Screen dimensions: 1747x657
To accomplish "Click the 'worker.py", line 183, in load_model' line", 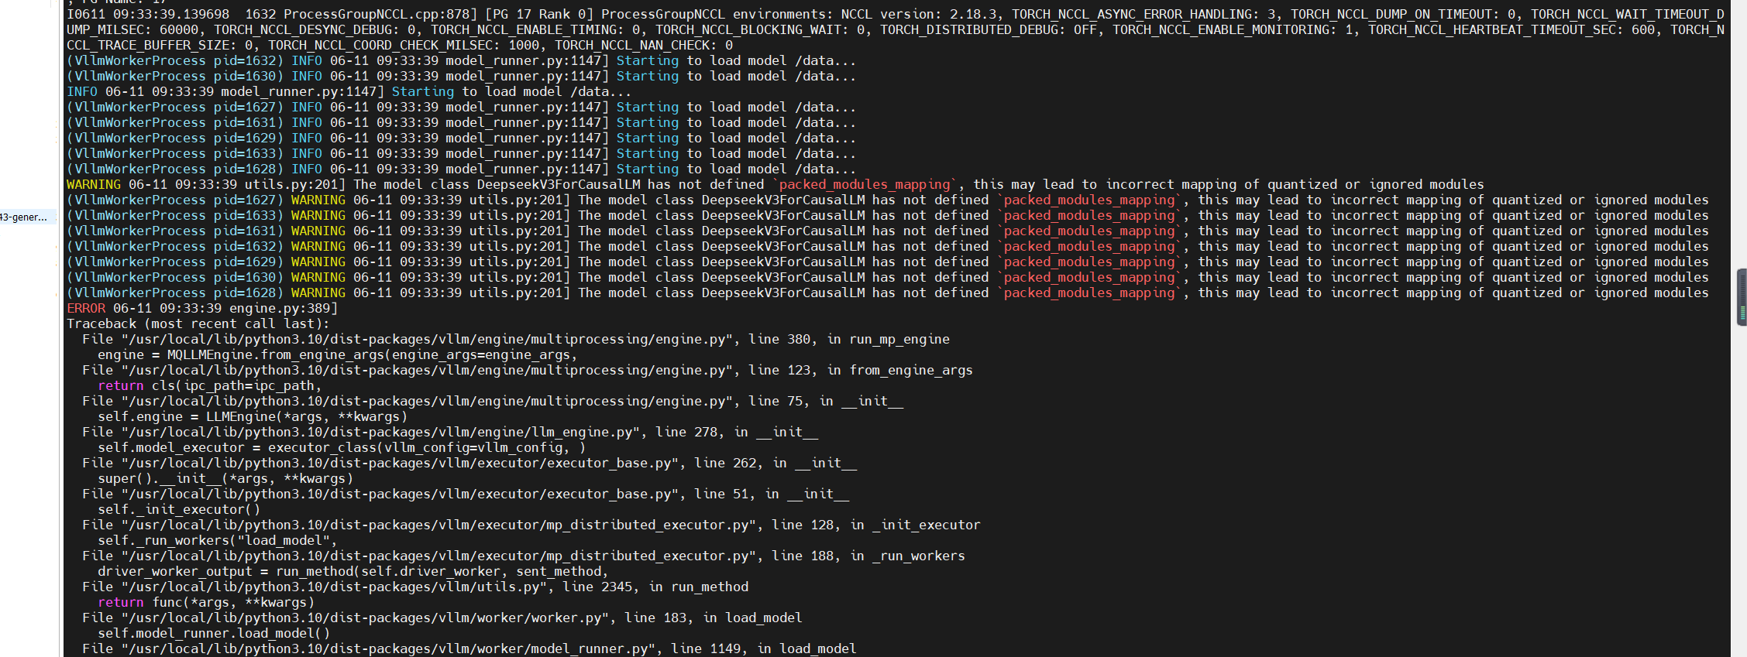I will coord(442,618).
